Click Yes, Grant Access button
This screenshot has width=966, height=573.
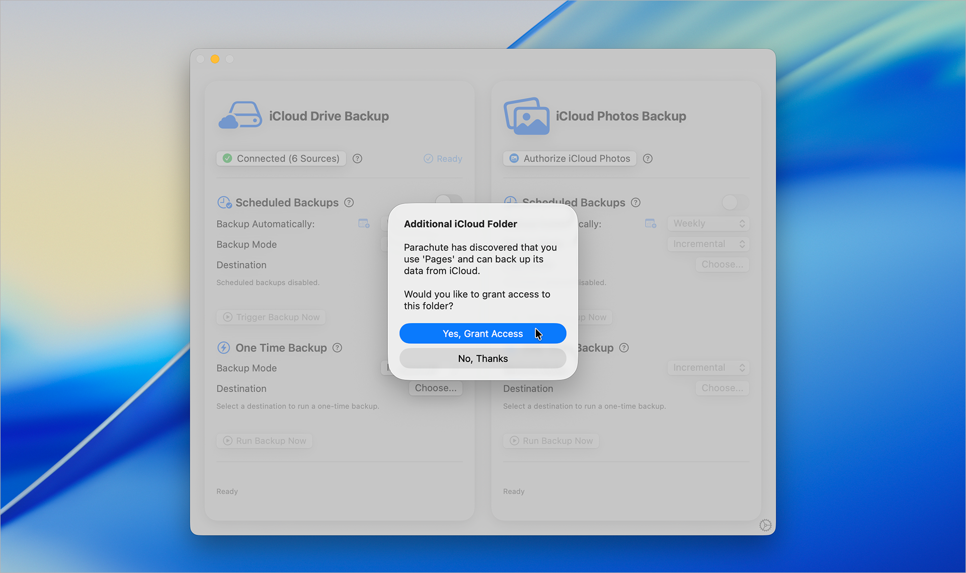[482, 333]
